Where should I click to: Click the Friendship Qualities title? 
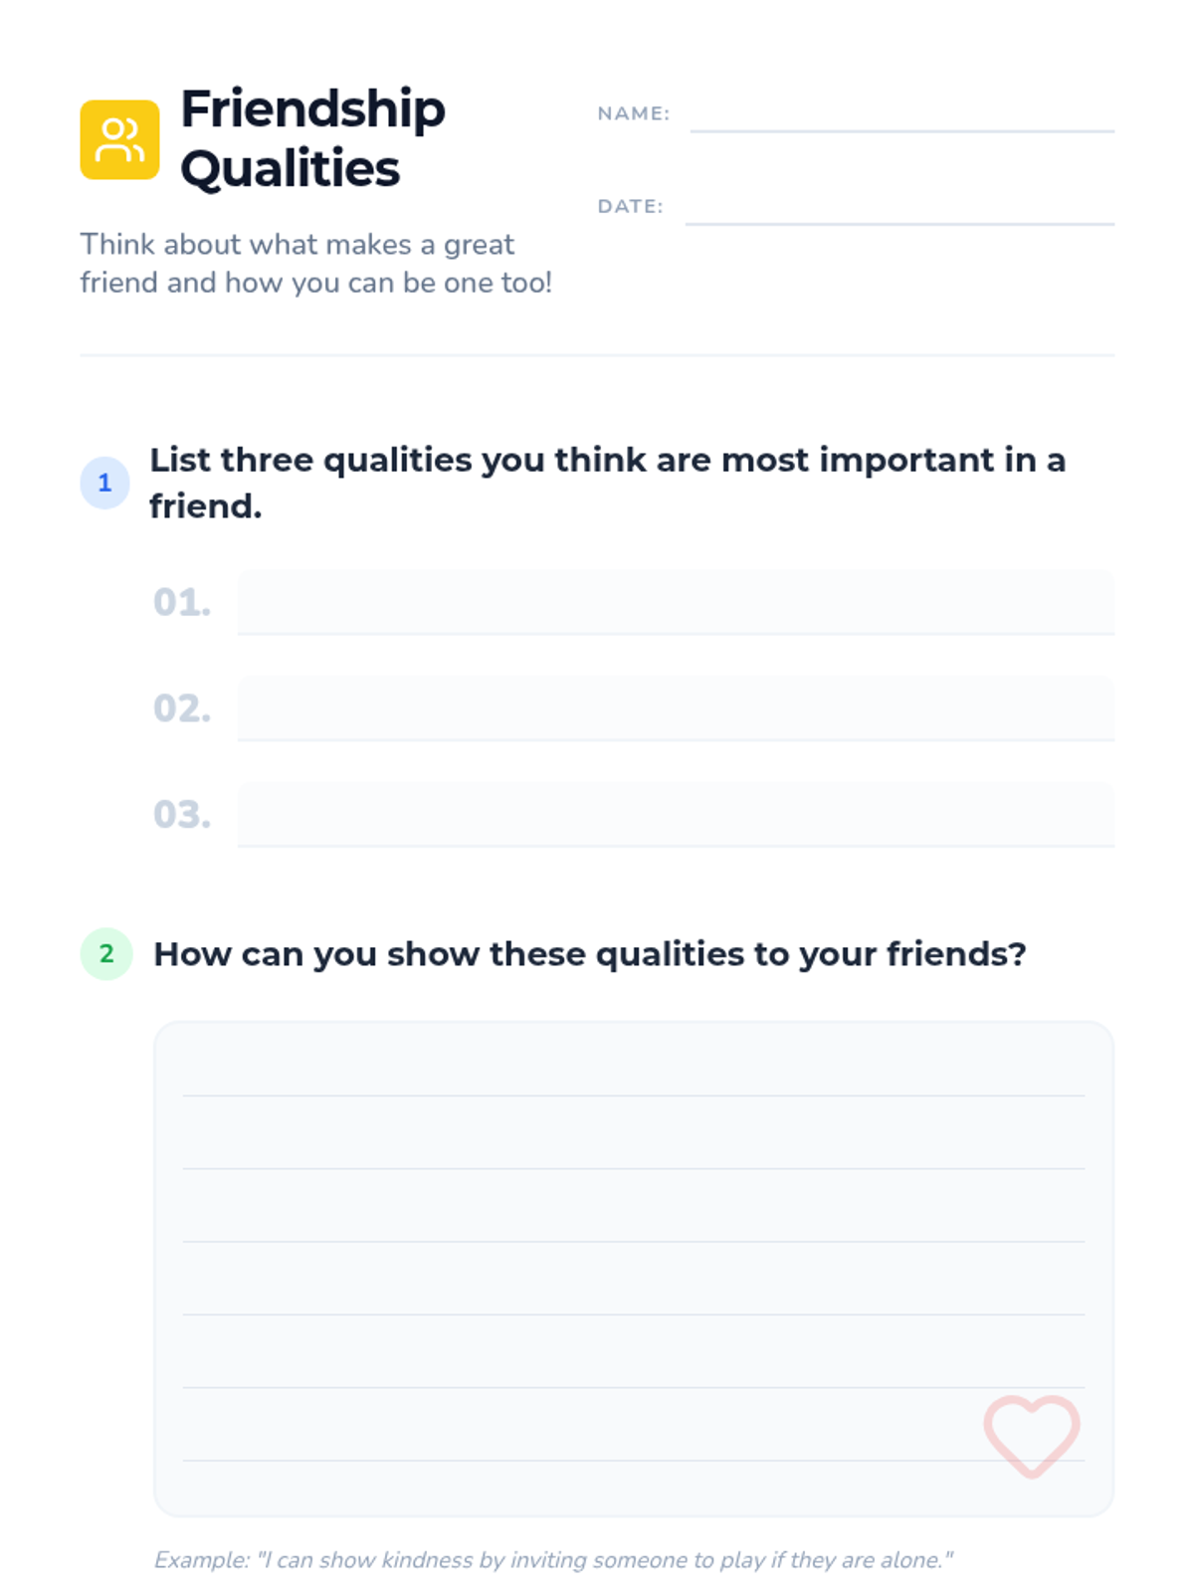[x=312, y=138]
